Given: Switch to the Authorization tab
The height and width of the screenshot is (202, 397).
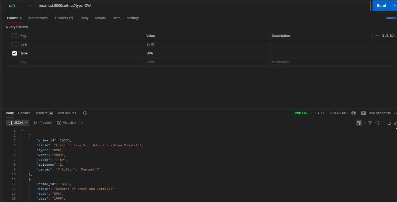Looking at the screenshot, I should click(38, 18).
